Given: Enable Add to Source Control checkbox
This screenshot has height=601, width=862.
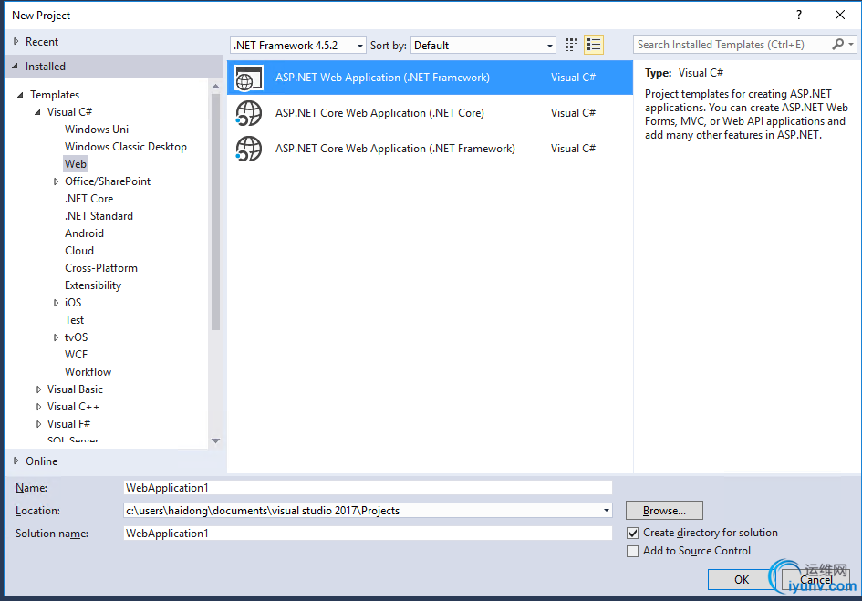Looking at the screenshot, I should 633,551.
